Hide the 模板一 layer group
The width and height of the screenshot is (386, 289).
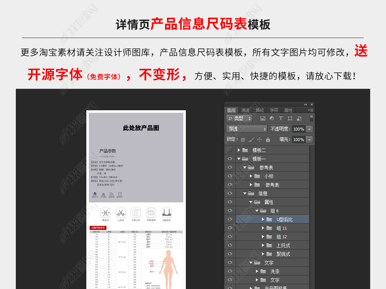click(x=230, y=158)
